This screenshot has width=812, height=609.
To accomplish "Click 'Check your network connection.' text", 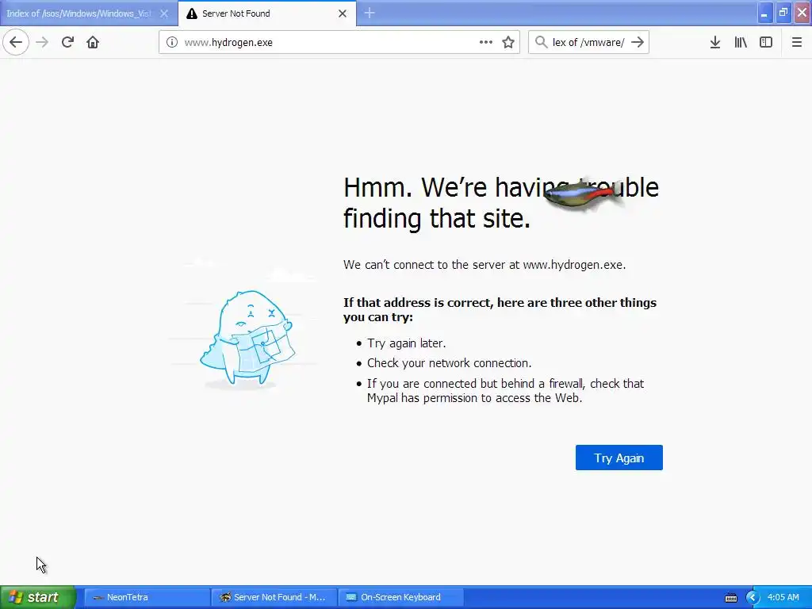I will coord(449,363).
